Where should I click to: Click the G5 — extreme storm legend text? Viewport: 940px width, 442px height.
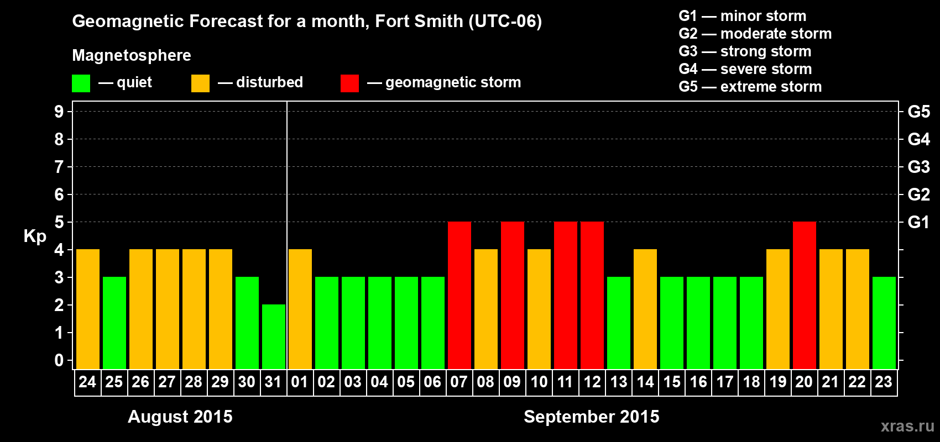point(750,87)
